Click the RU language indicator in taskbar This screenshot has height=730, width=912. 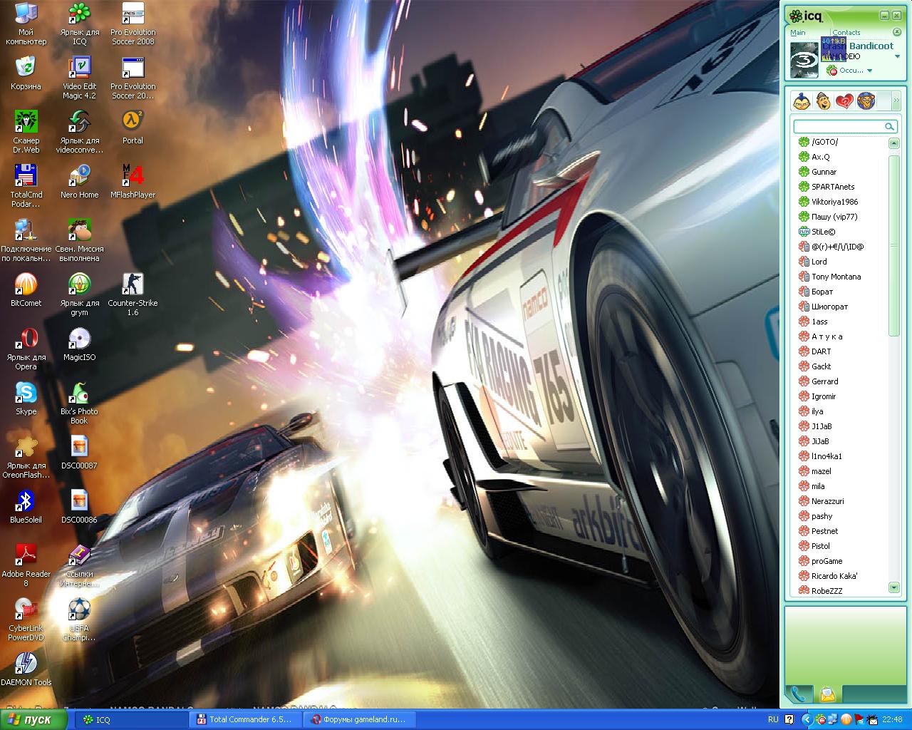pos(773,720)
